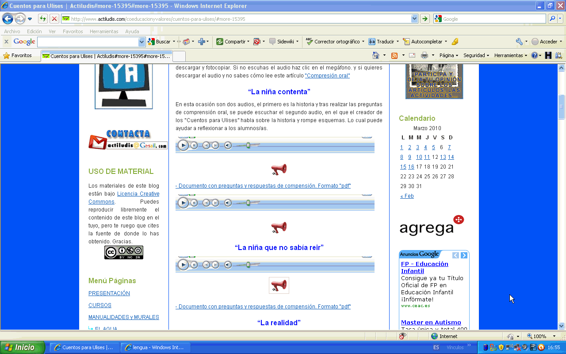Open the "FP - Educación Infantil" ad link
This screenshot has width=566, height=354.
coord(424,267)
